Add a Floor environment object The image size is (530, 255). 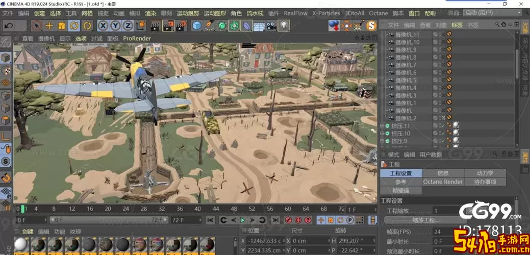(x=259, y=25)
